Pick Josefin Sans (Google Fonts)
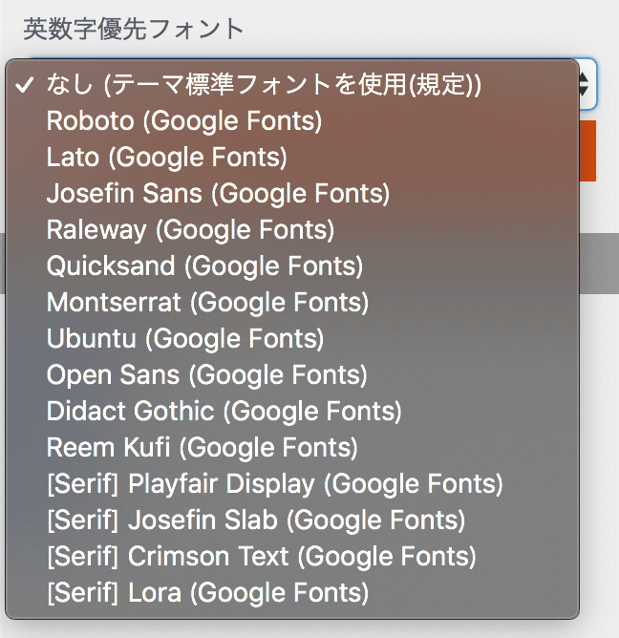The width and height of the screenshot is (619, 638). 218,194
